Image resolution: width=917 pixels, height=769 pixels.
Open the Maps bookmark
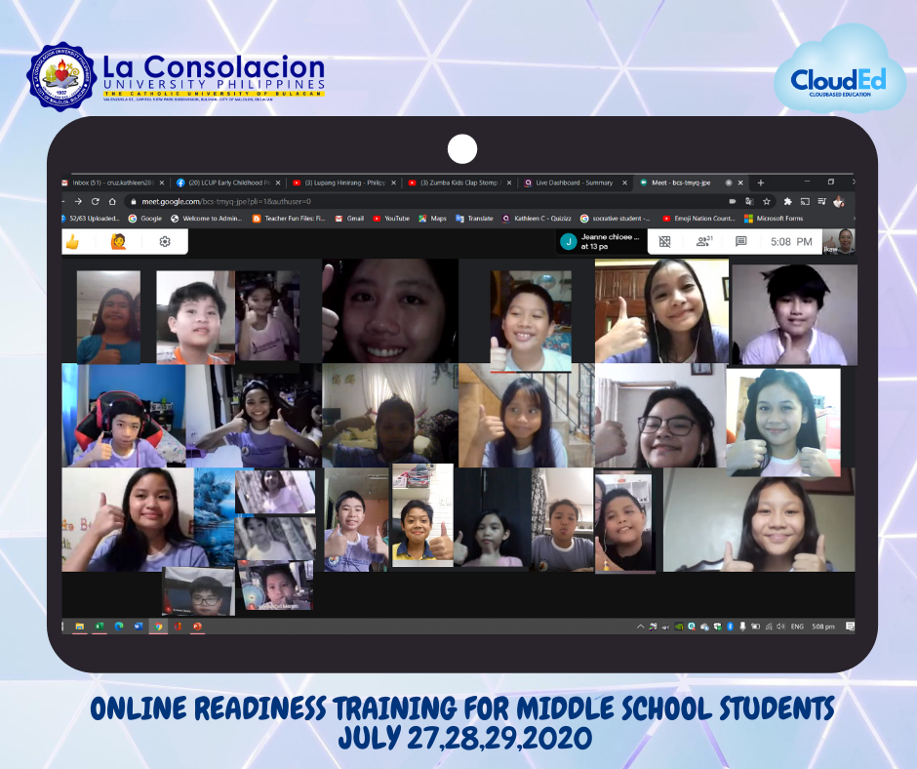[433, 219]
